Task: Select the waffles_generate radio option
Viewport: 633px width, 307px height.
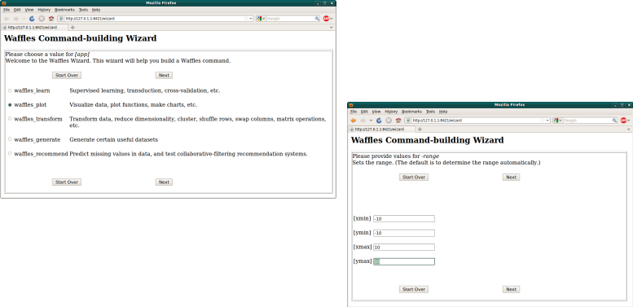Action: click(x=10, y=139)
